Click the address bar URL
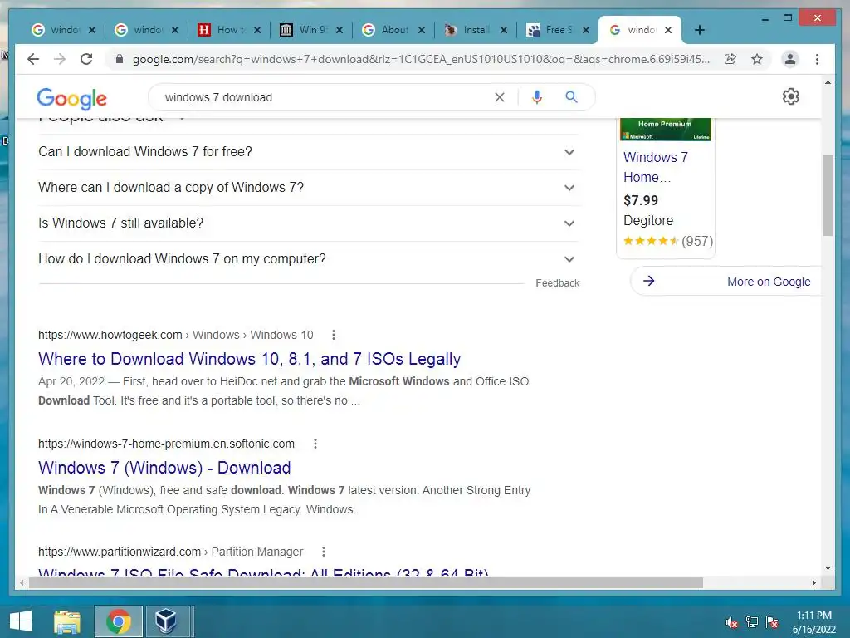850x638 pixels. tap(421, 59)
